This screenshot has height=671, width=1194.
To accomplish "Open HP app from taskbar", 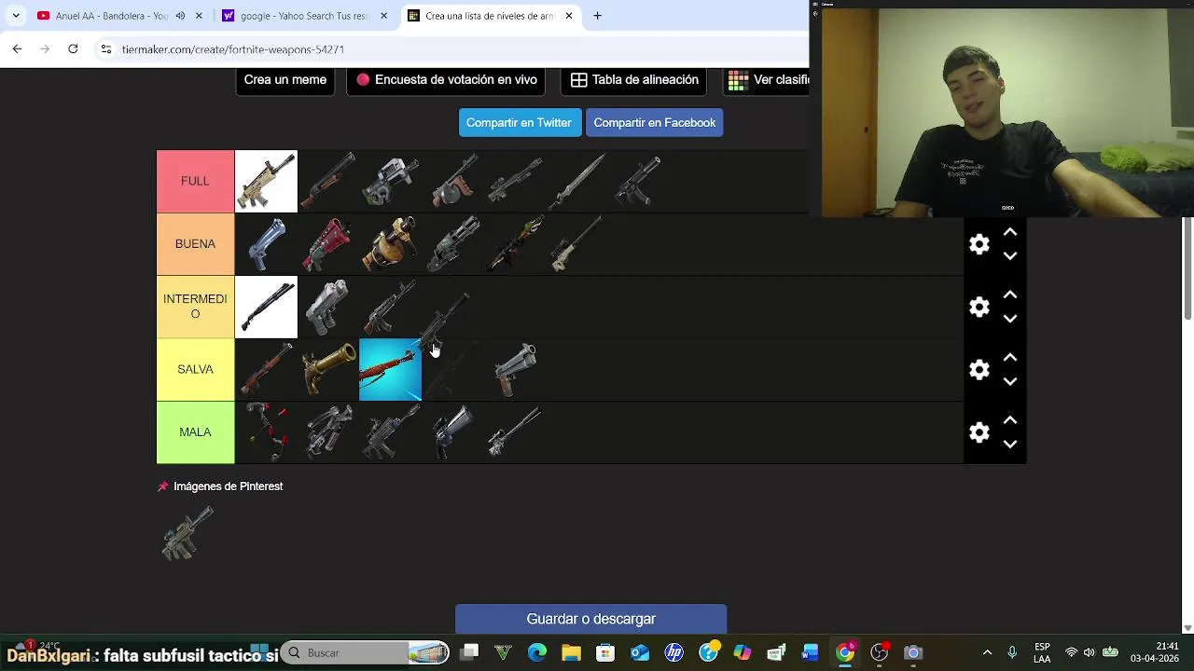I will (673, 653).
